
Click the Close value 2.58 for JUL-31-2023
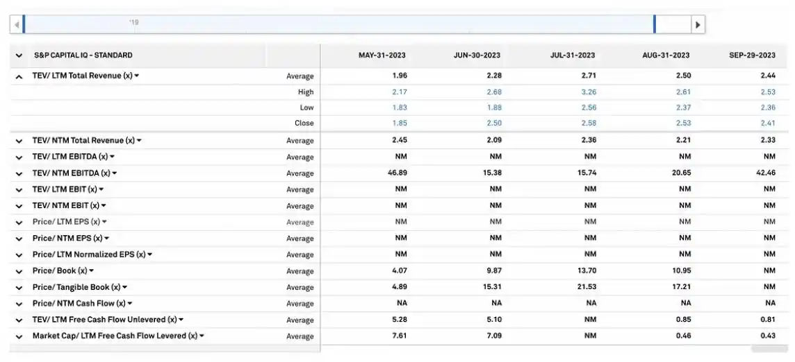point(588,123)
